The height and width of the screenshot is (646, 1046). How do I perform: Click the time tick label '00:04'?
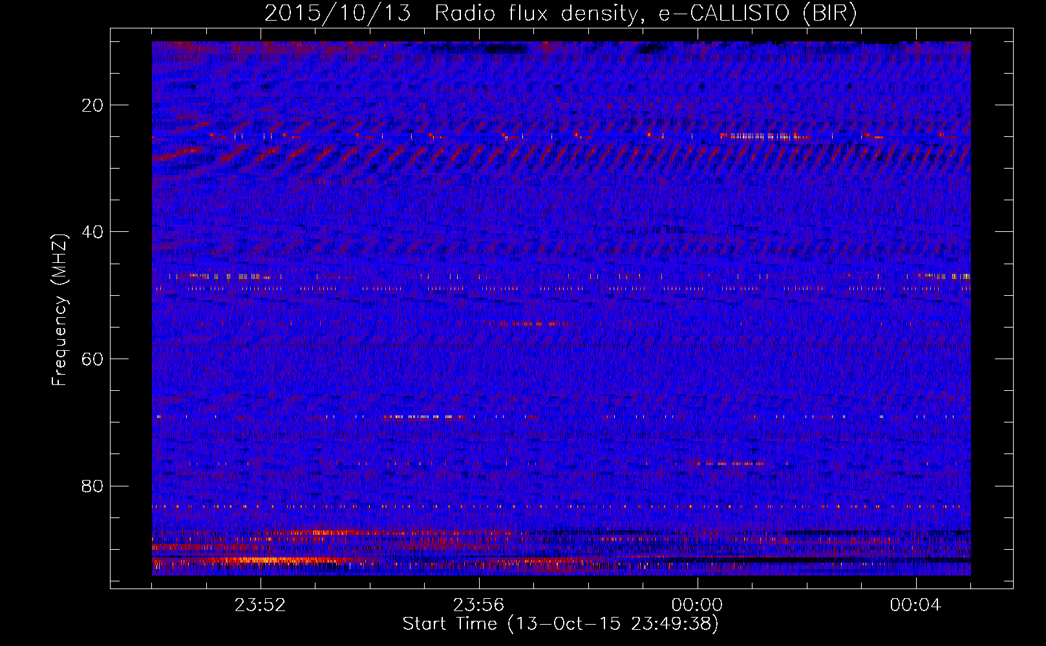tap(916, 605)
